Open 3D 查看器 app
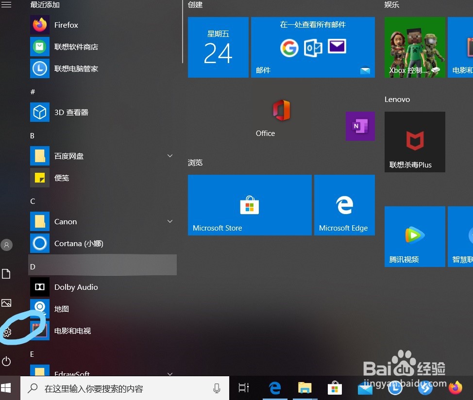The image size is (473, 400). pyautogui.click(x=102, y=112)
